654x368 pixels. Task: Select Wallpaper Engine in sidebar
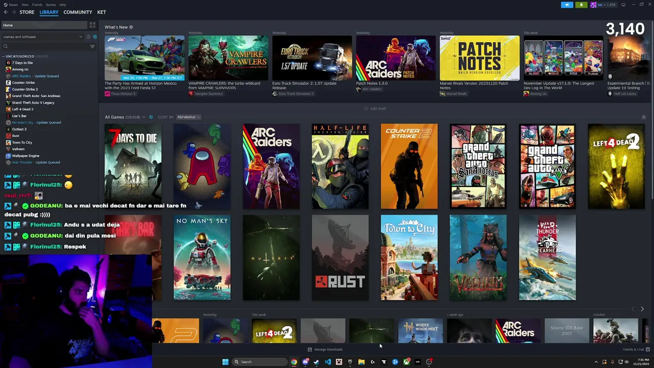(x=26, y=156)
